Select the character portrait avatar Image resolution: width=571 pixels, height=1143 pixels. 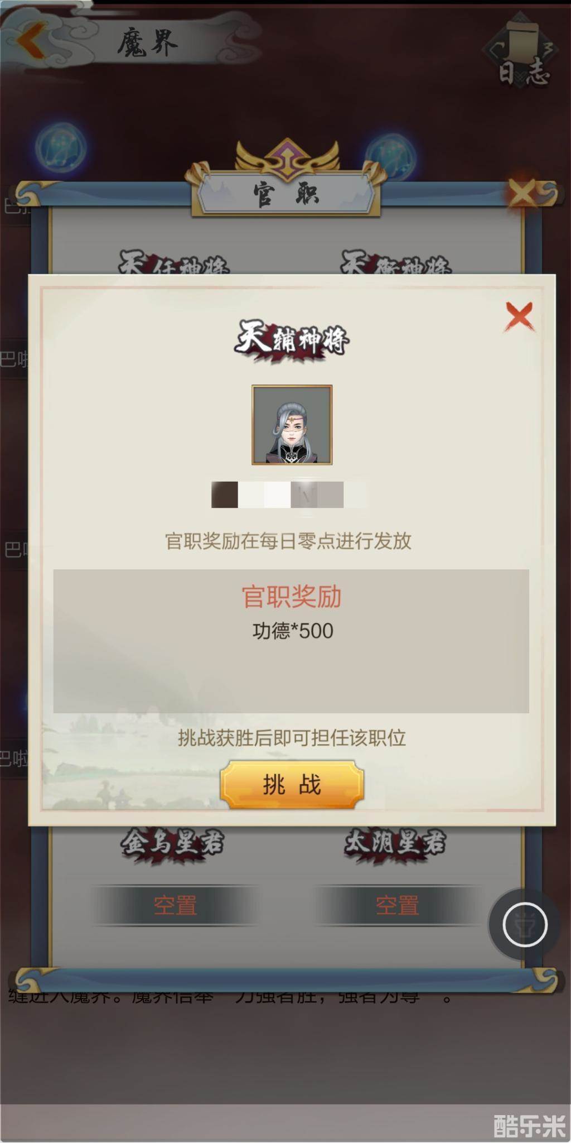click(x=292, y=425)
